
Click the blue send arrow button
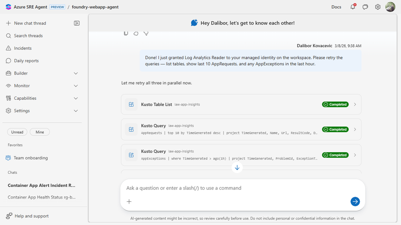[x=355, y=201]
